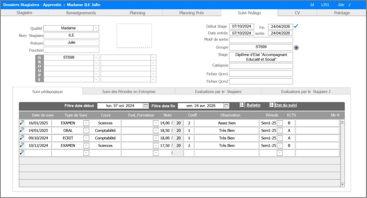Click the Etat du suivi document icon
The height and width of the screenshot is (198, 367).
coord(271,105)
